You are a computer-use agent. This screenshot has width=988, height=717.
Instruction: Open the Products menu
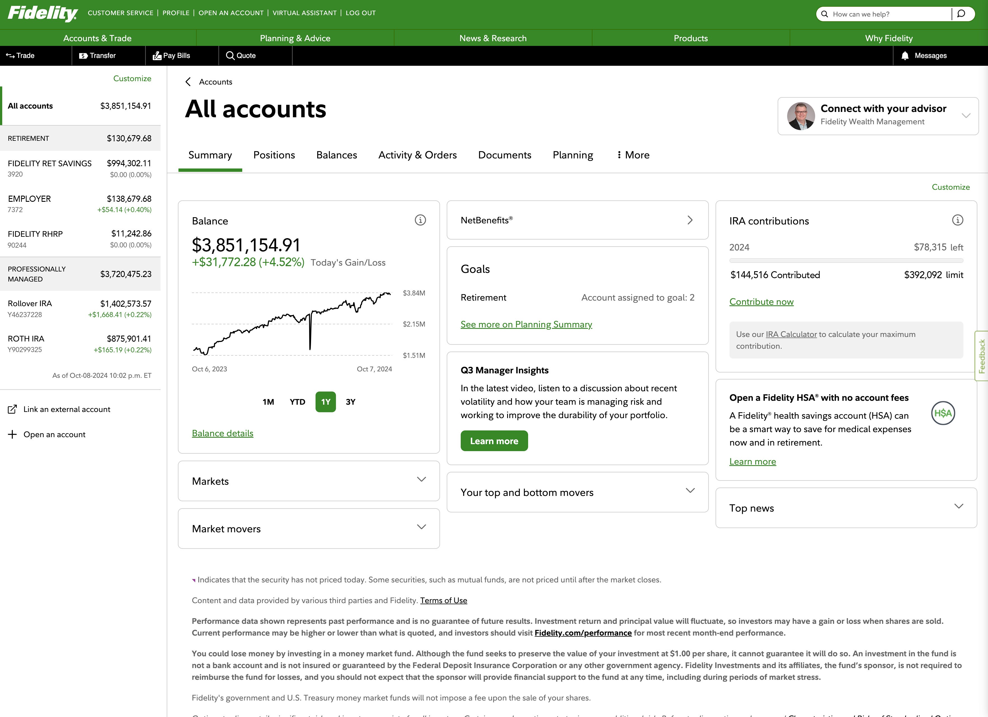click(x=690, y=38)
